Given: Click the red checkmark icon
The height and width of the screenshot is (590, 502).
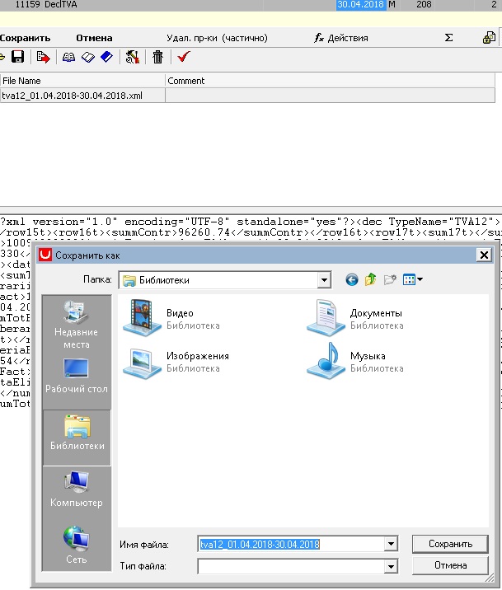Looking at the screenshot, I should [184, 57].
